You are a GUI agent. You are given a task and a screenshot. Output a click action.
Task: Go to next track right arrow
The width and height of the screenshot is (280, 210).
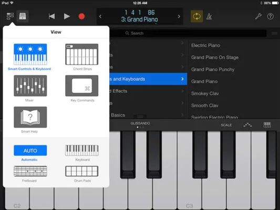tap(179, 16)
